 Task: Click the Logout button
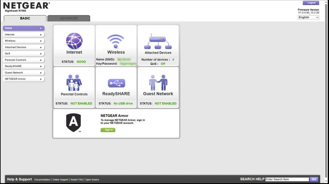click(311, 3)
